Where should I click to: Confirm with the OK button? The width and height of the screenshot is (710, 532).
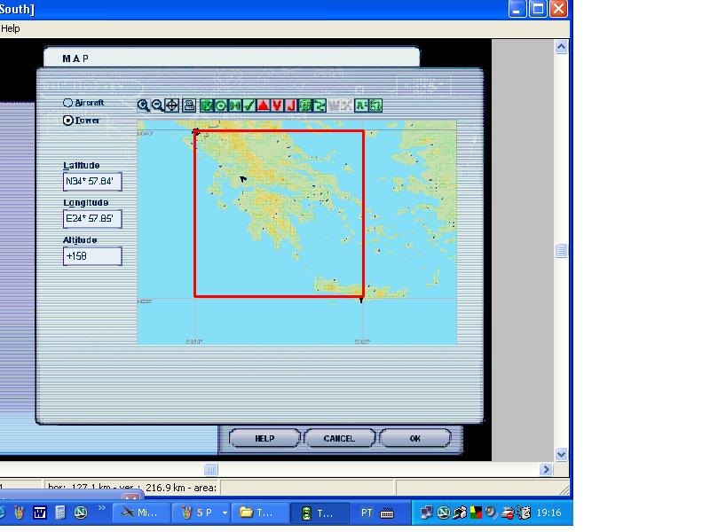[x=414, y=438]
